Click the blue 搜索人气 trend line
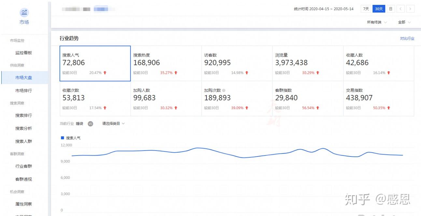 click(x=237, y=153)
